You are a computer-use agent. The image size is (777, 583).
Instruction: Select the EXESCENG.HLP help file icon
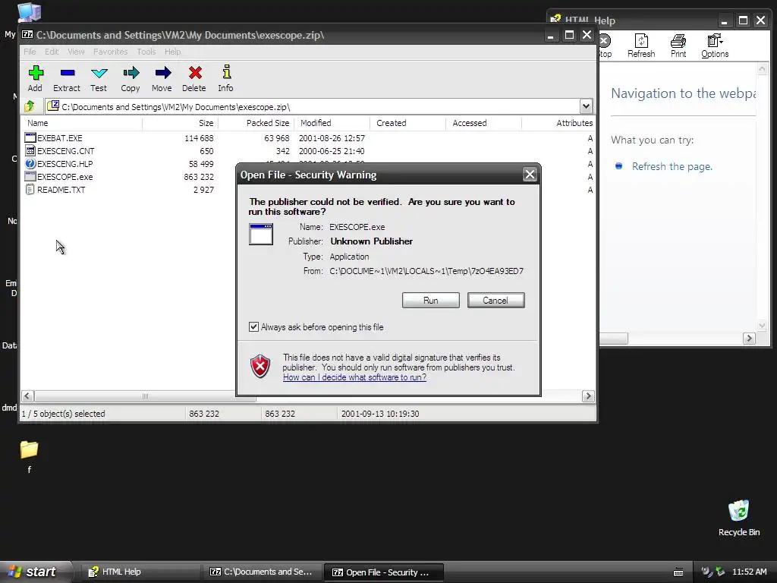(x=30, y=164)
